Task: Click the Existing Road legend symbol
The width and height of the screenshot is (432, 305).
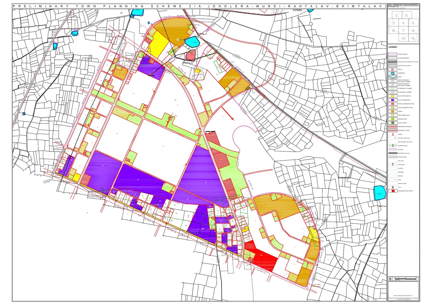Action: click(393, 157)
